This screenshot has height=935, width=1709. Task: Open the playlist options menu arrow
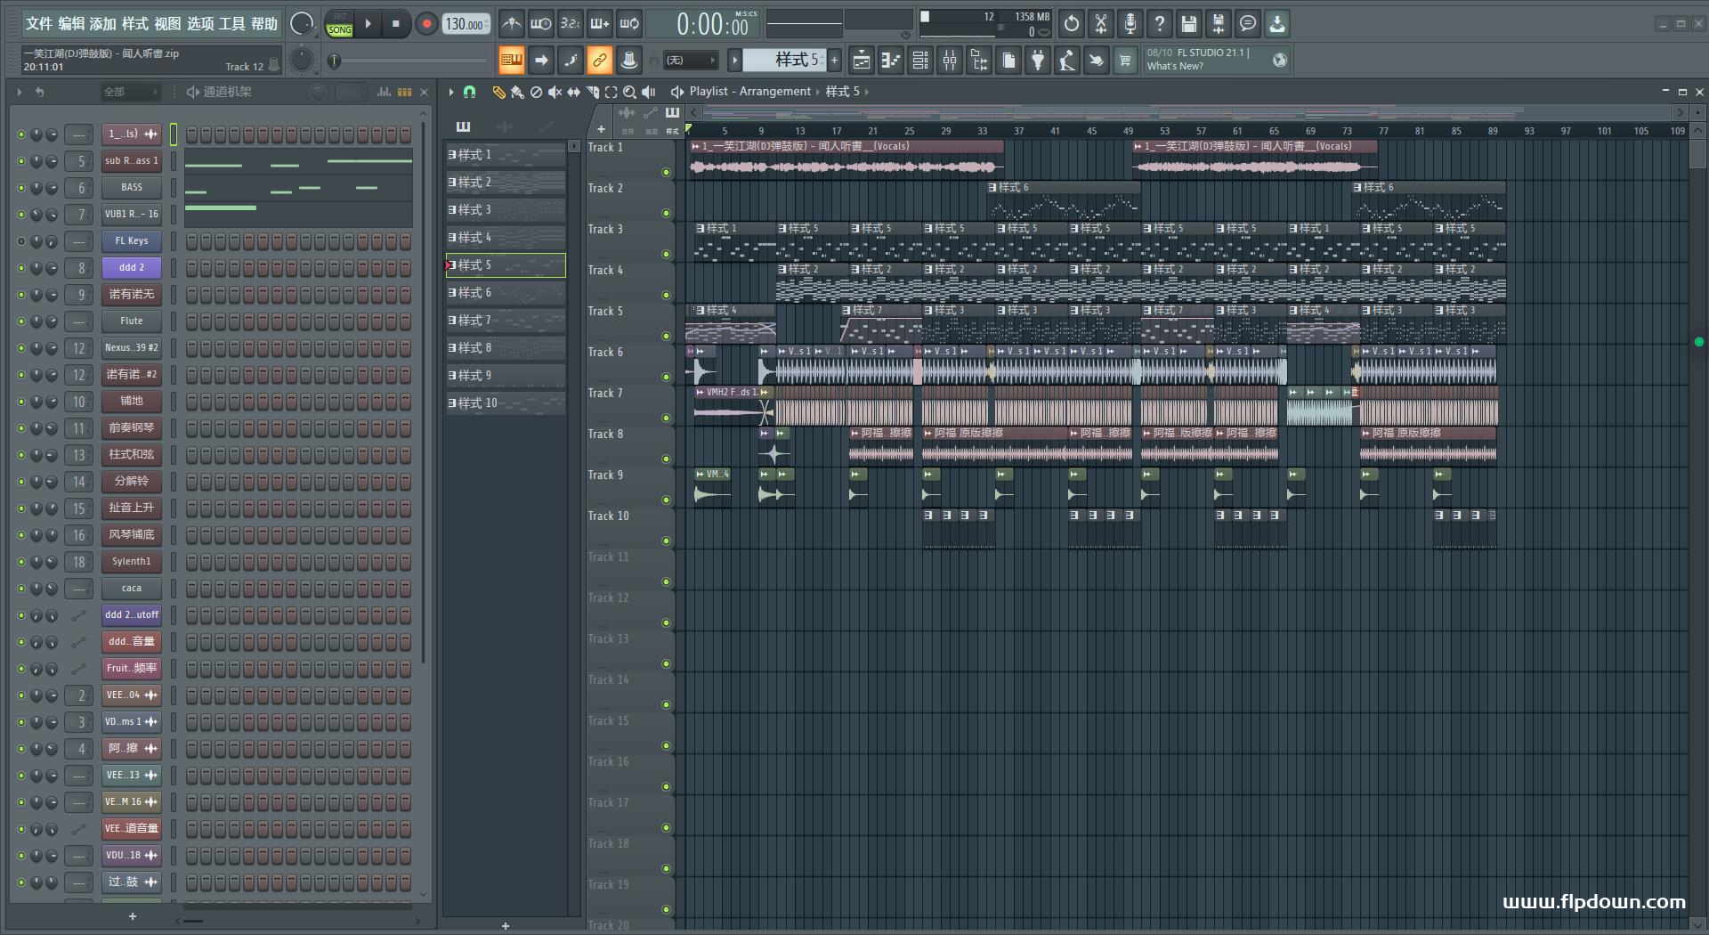pos(451,92)
